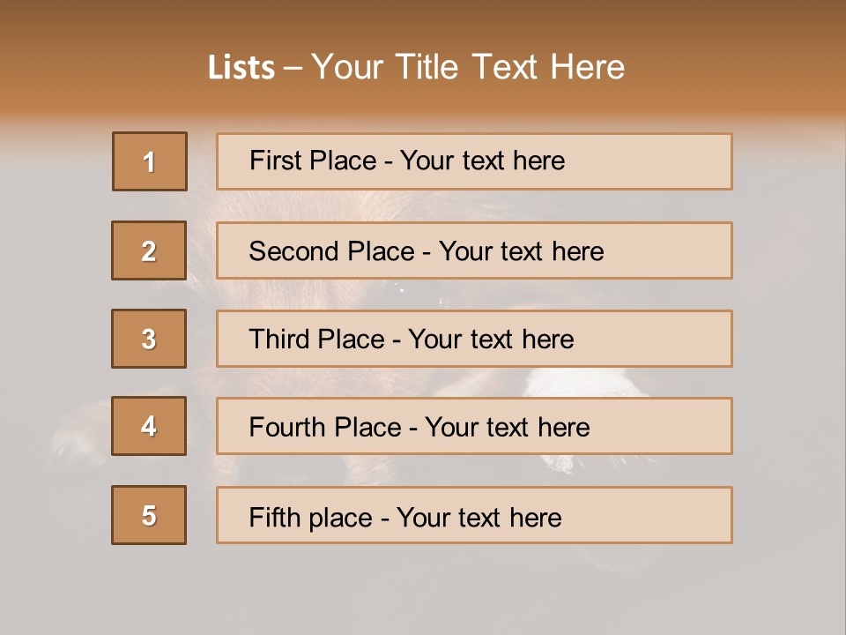This screenshot has height=635, width=846.
Task: Click the word 'Fourth' in list
Action: [287, 427]
